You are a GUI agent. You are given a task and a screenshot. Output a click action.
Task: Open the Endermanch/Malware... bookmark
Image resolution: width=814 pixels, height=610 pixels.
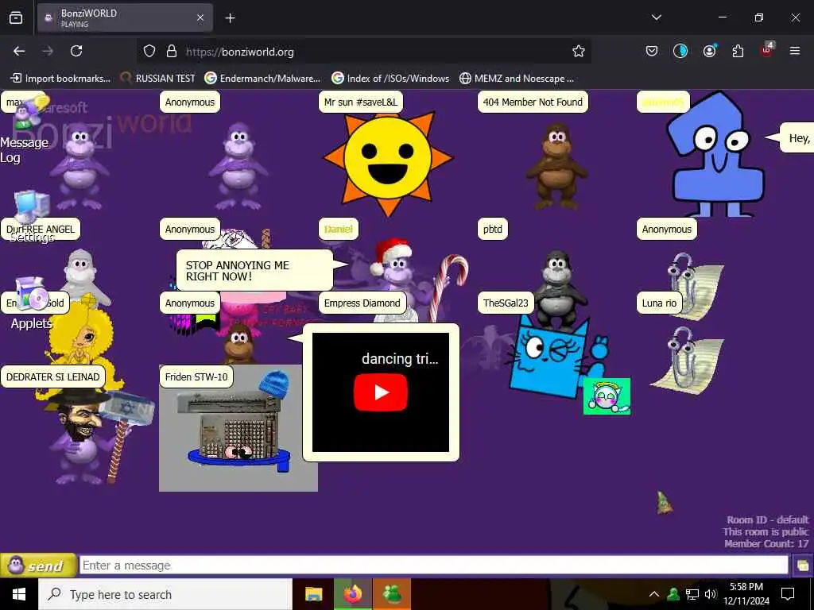pos(262,79)
